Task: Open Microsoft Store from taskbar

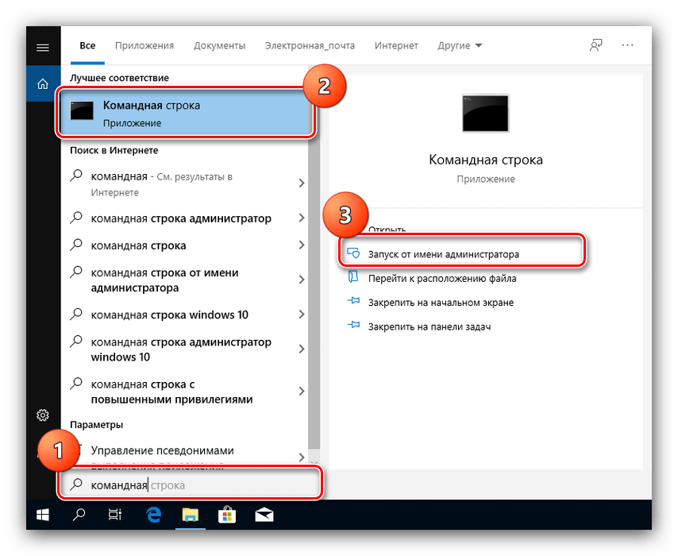Action: [x=226, y=515]
